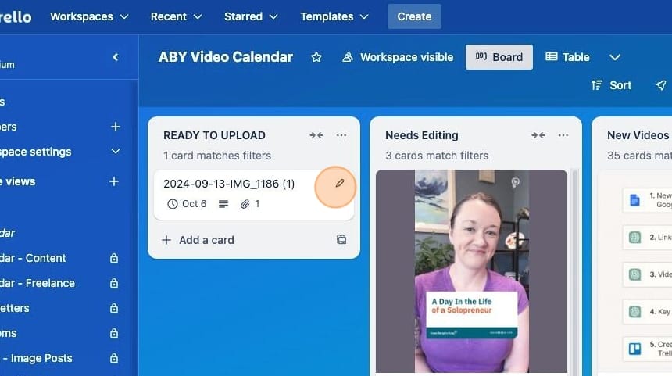This screenshot has width=672, height=376.
Task: Add a workspace view with plus icon
Action: pyautogui.click(x=114, y=182)
